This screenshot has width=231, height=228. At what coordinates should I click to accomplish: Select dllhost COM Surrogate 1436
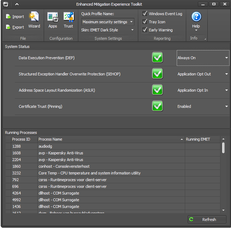113,207
